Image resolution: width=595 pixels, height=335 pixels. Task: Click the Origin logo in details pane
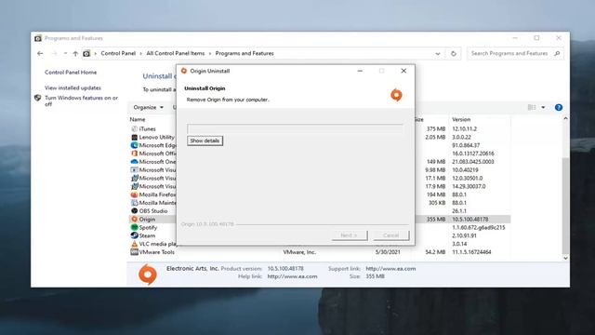[148, 275]
